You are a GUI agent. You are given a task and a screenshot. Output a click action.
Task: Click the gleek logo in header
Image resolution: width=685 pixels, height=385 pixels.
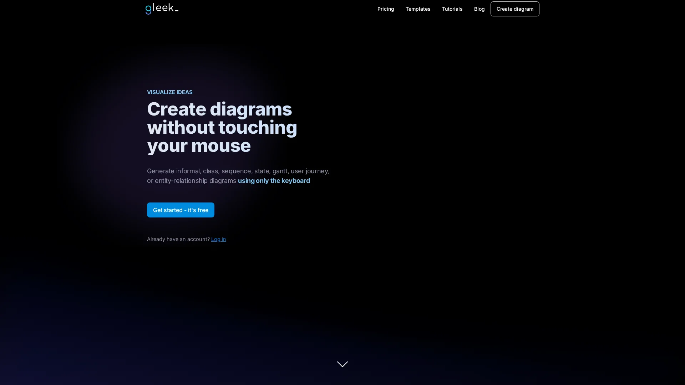[x=162, y=9]
